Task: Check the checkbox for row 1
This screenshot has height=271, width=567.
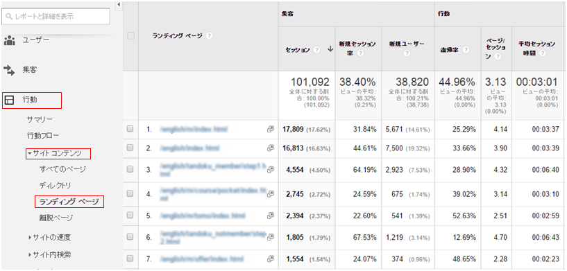Action: (x=130, y=129)
